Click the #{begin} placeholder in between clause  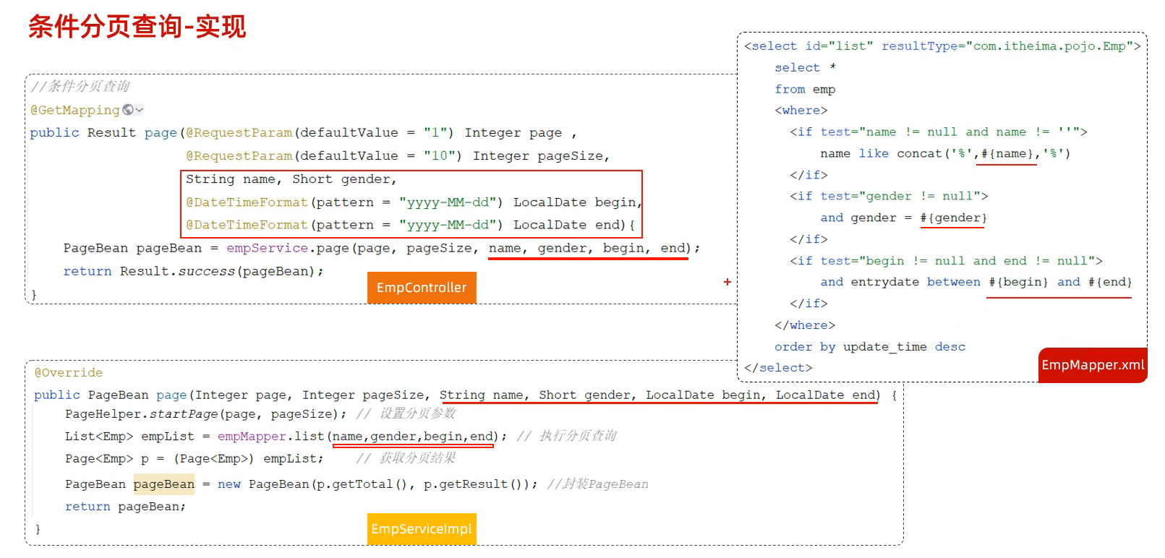[x=1018, y=283]
